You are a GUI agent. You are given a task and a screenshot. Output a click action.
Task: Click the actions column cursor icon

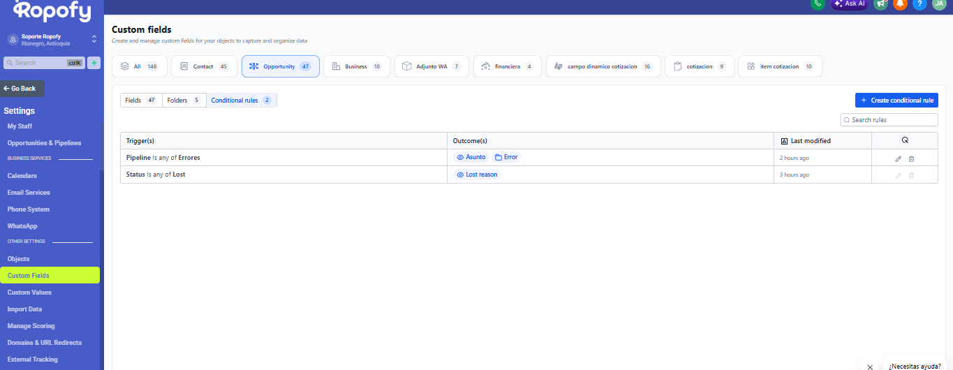pos(905,140)
